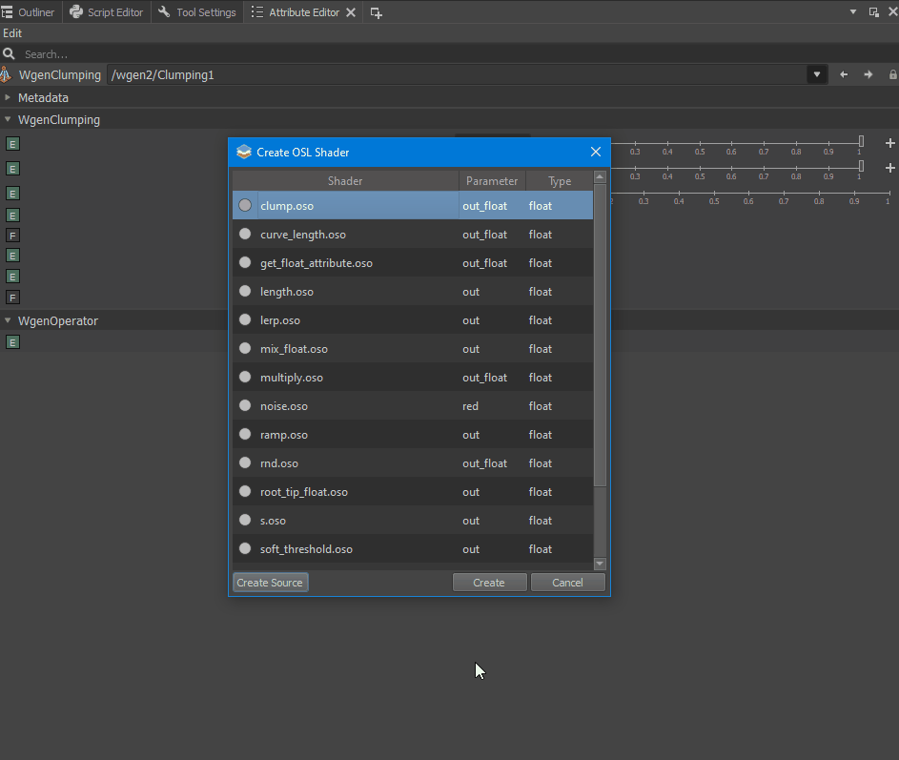Collapse the WgenOperator section

coord(8,320)
